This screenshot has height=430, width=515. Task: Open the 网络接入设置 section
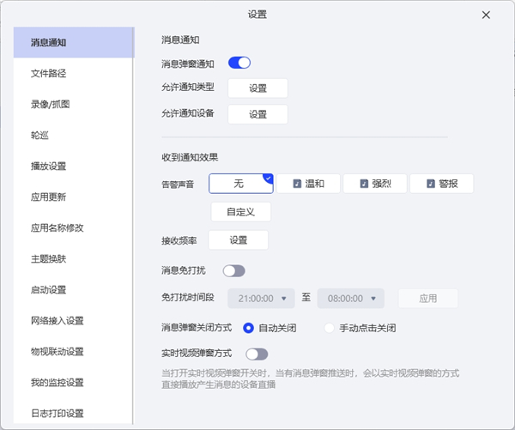(x=57, y=320)
